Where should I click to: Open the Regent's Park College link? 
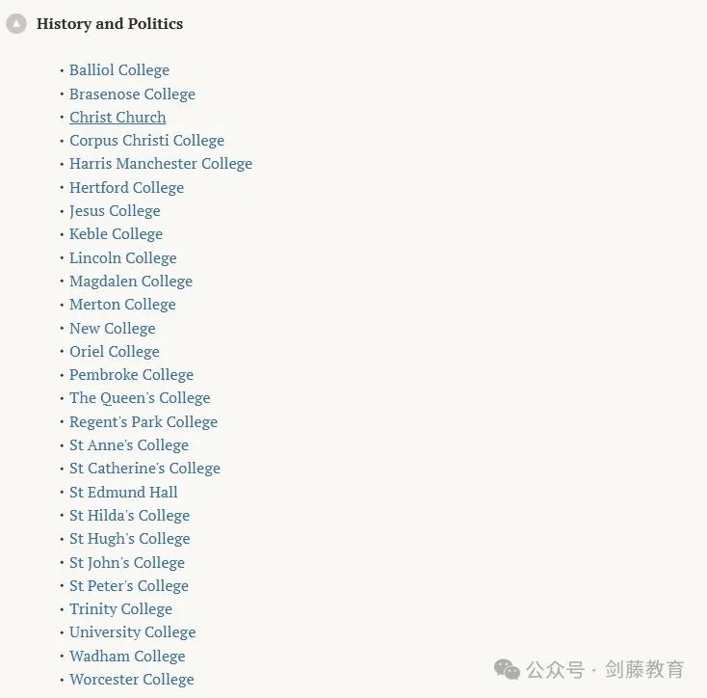coord(143,422)
